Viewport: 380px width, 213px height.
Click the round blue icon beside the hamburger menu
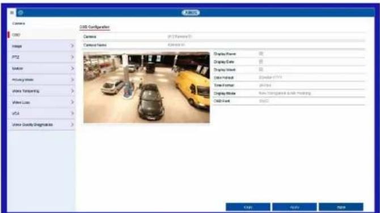pyautogui.click(x=20, y=12)
